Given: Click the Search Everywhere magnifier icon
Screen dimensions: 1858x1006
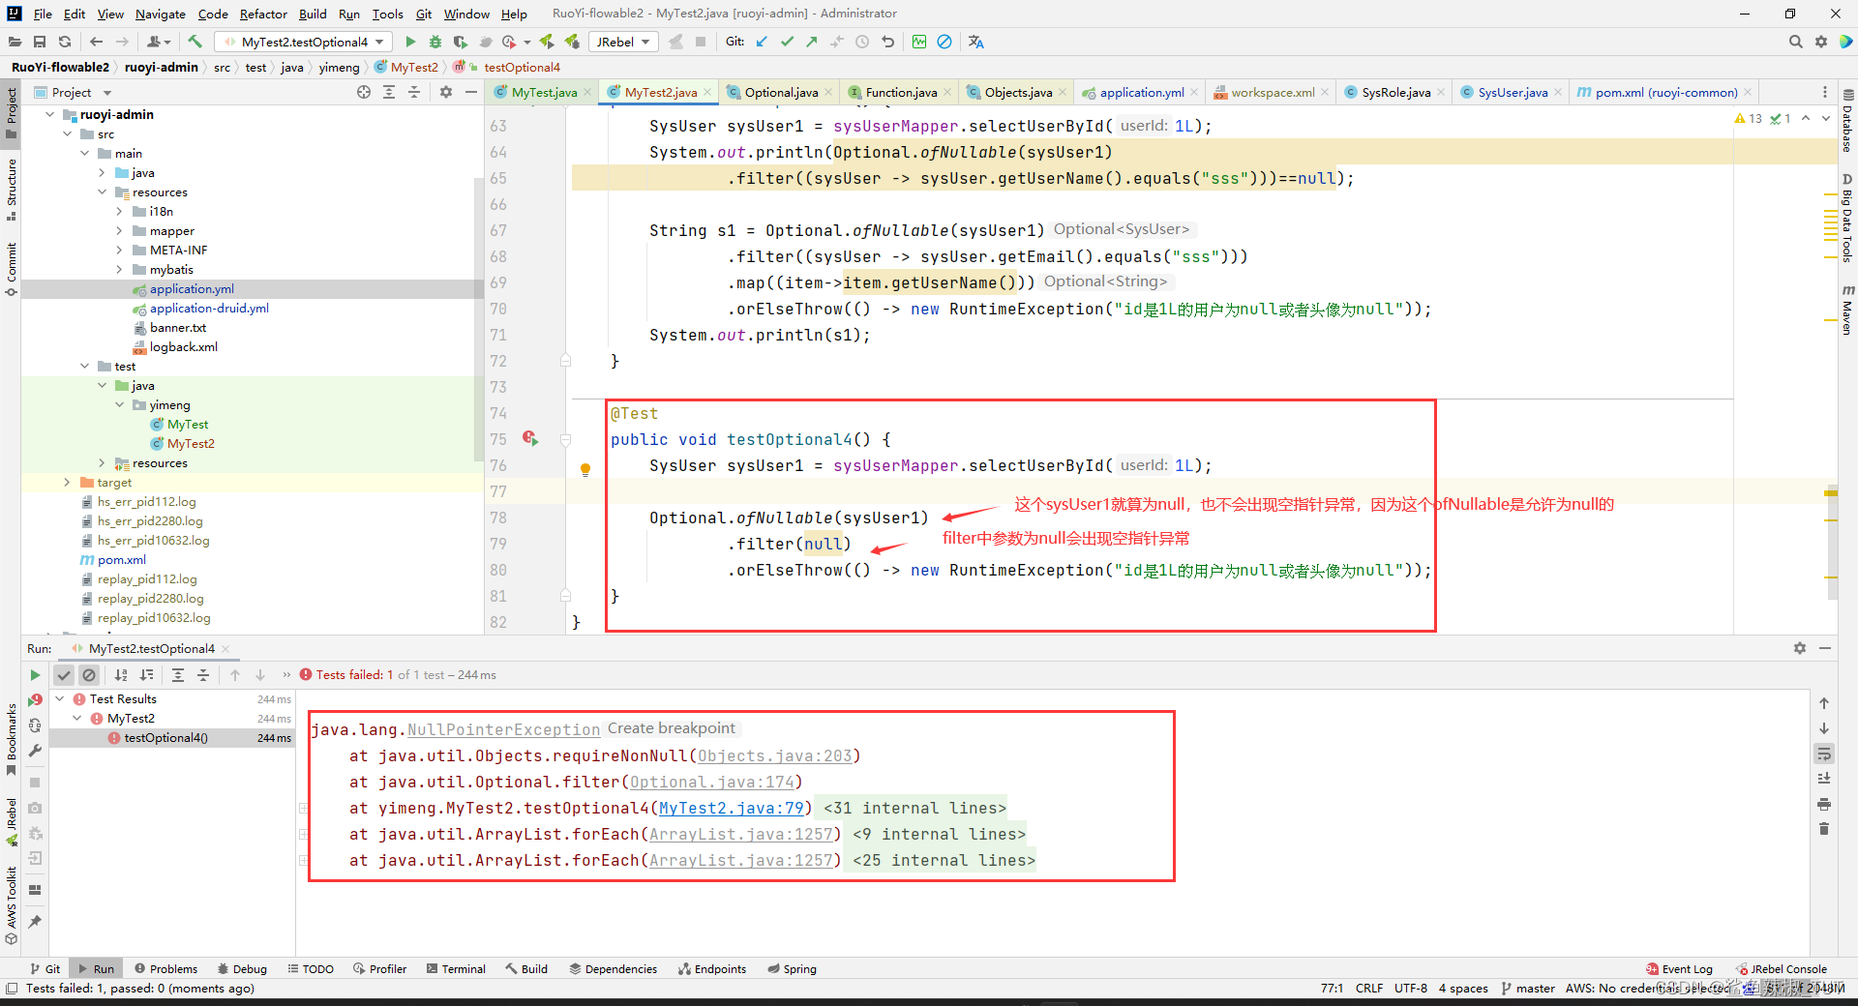Looking at the screenshot, I should 1795,42.
